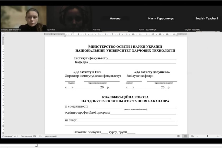Select the English Teacher2 participant tile
The width and height of the screenshot is (222, 148).
pyautogui.click(x=203, y=19)
